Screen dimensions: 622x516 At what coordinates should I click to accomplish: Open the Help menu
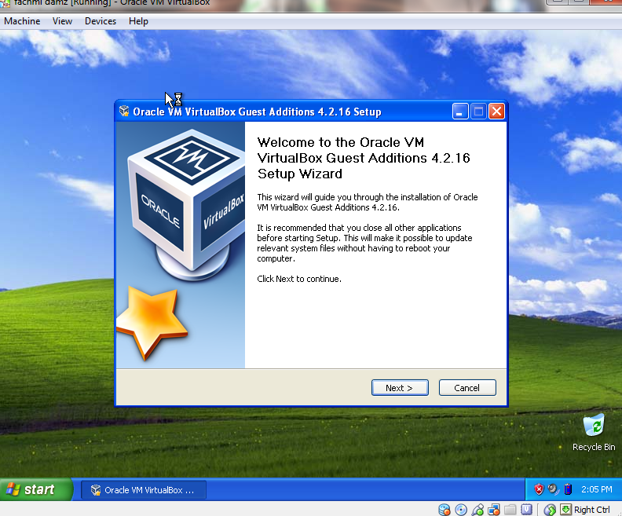click(x=138, y=21)
